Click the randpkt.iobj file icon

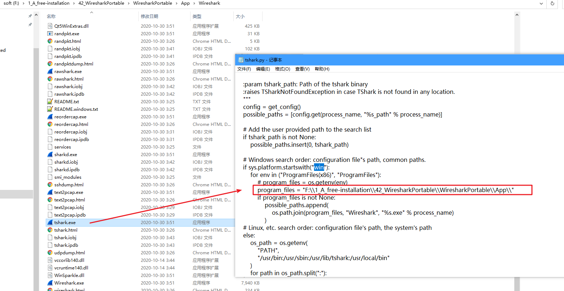[50, 49]
